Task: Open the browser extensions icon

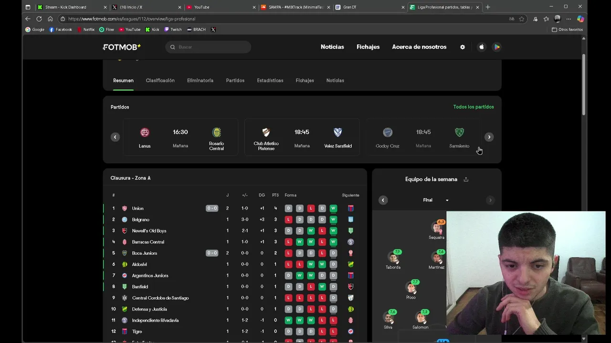Action: point(535,19)
